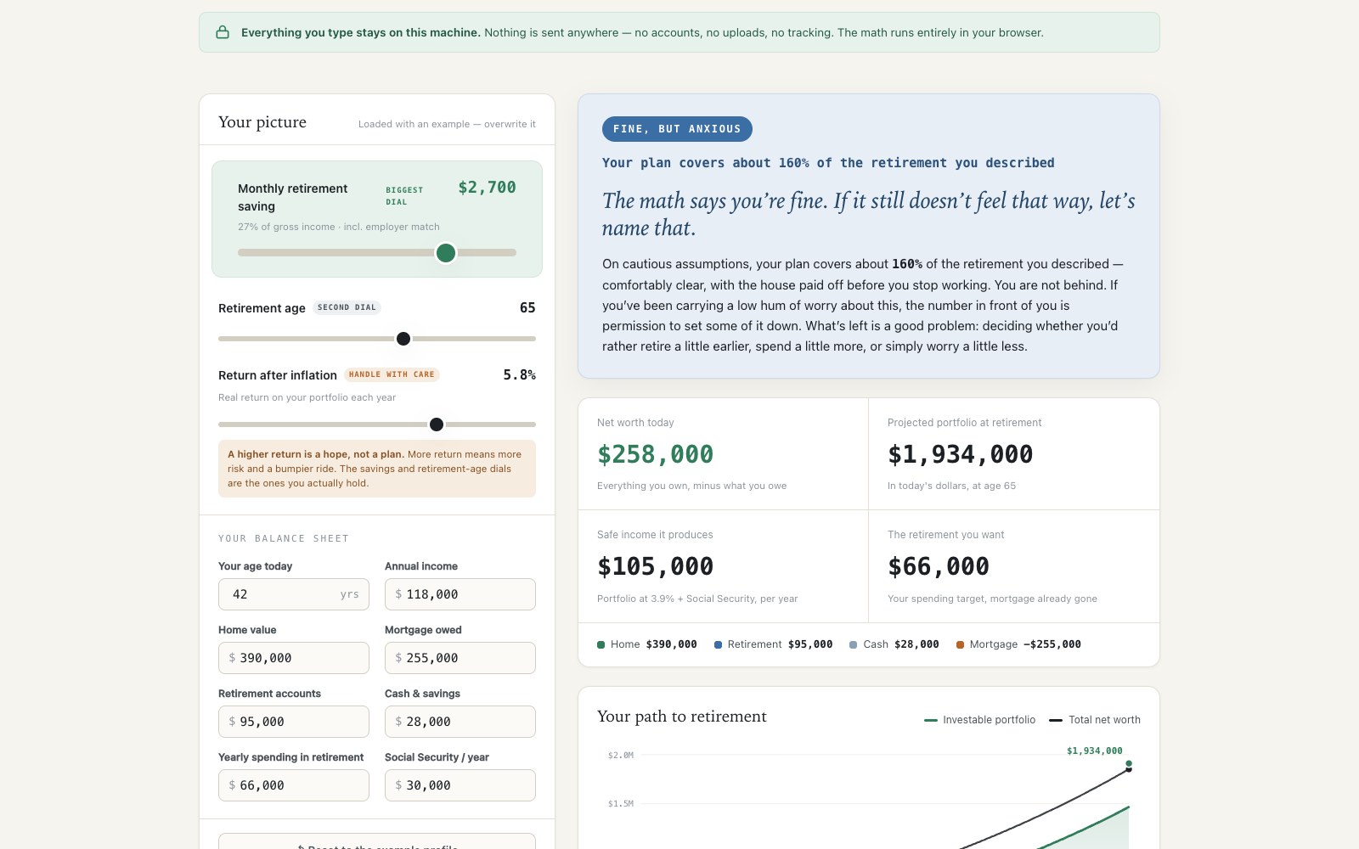Click the $2.0M chart axis label
Screen dimensions: 1359x849
[x=621, y=755]
